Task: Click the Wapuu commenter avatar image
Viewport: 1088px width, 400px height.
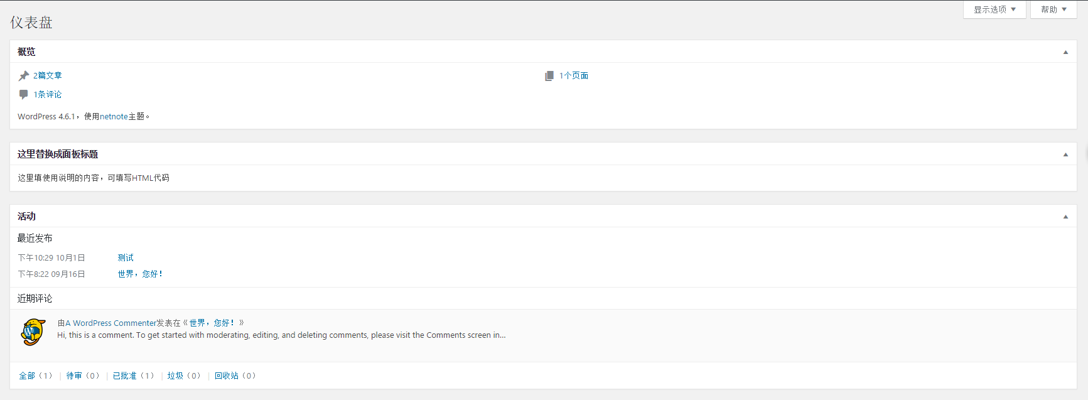Action: coord(33,332)
